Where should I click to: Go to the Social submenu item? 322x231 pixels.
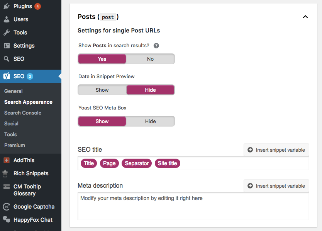pyautogui.click(x=11, y=123)
